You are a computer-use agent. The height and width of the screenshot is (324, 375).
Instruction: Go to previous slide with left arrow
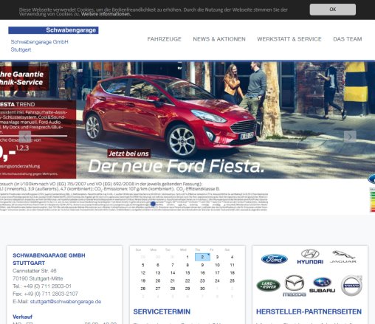click(25, 137)
